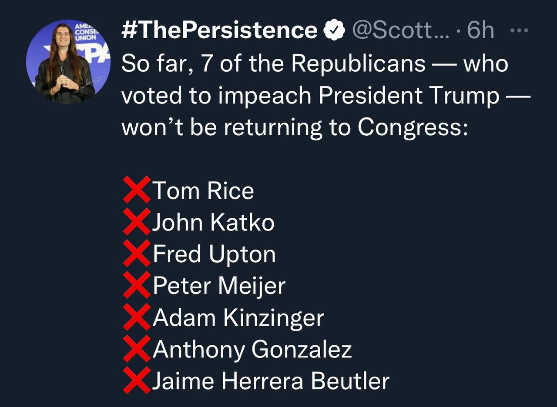
Task: Click the name Adam Kinzinger
Action: click(x=238, y=318)
